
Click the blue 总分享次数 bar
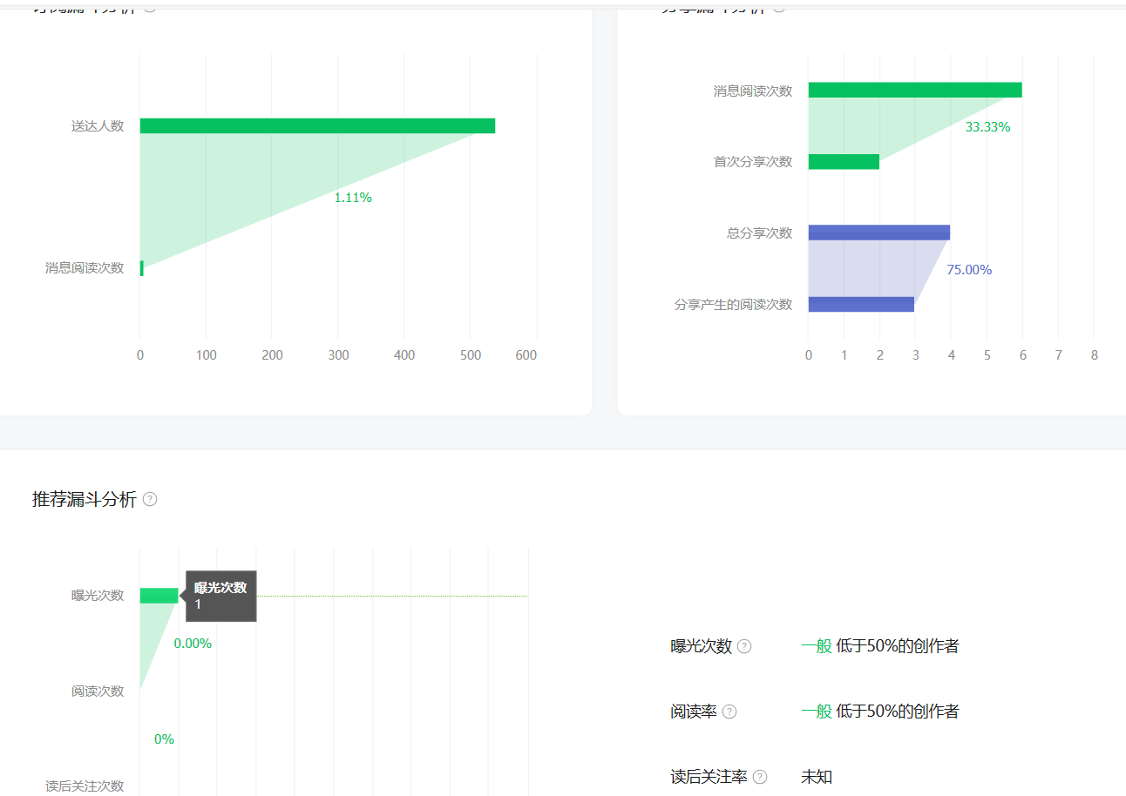coord(879,233)
